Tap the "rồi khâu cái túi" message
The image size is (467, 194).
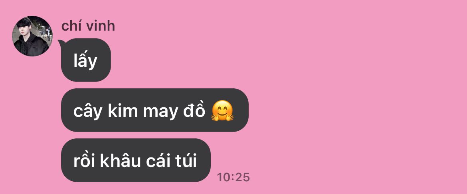(x=136, y=160)
